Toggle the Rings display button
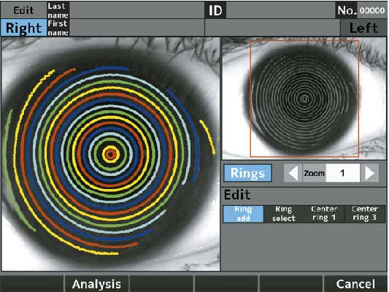This screenshot has height=292, width=389. (x=247, y=173)
